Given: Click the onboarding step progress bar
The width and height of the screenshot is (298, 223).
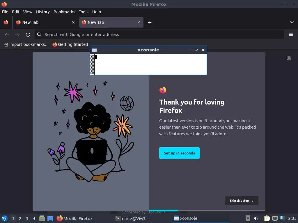Looking at the screenshot, I should (207, 210).
